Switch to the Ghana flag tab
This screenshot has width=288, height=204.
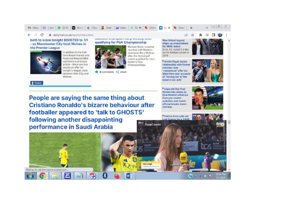(x=107, y=28)
